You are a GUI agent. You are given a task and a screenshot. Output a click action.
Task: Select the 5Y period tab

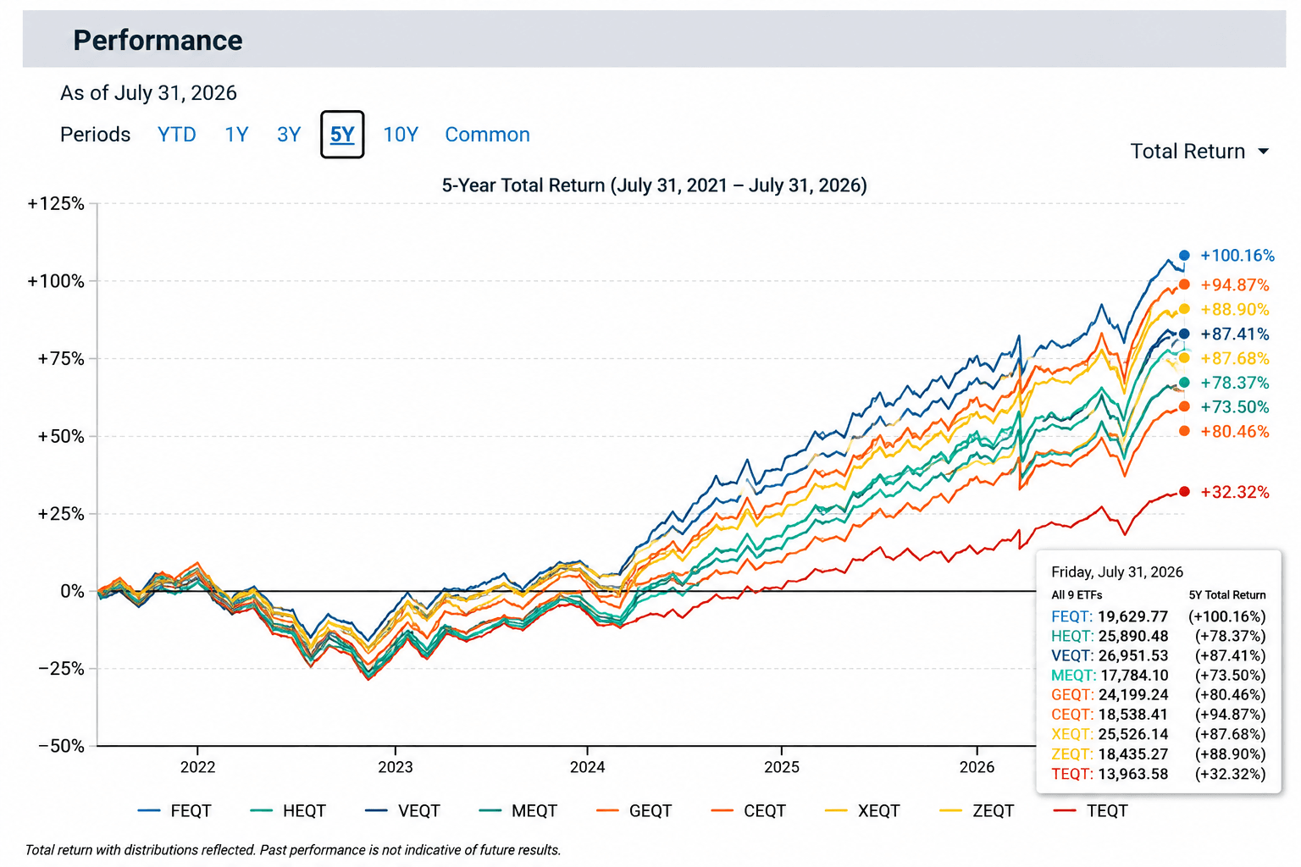click(342, 135)
